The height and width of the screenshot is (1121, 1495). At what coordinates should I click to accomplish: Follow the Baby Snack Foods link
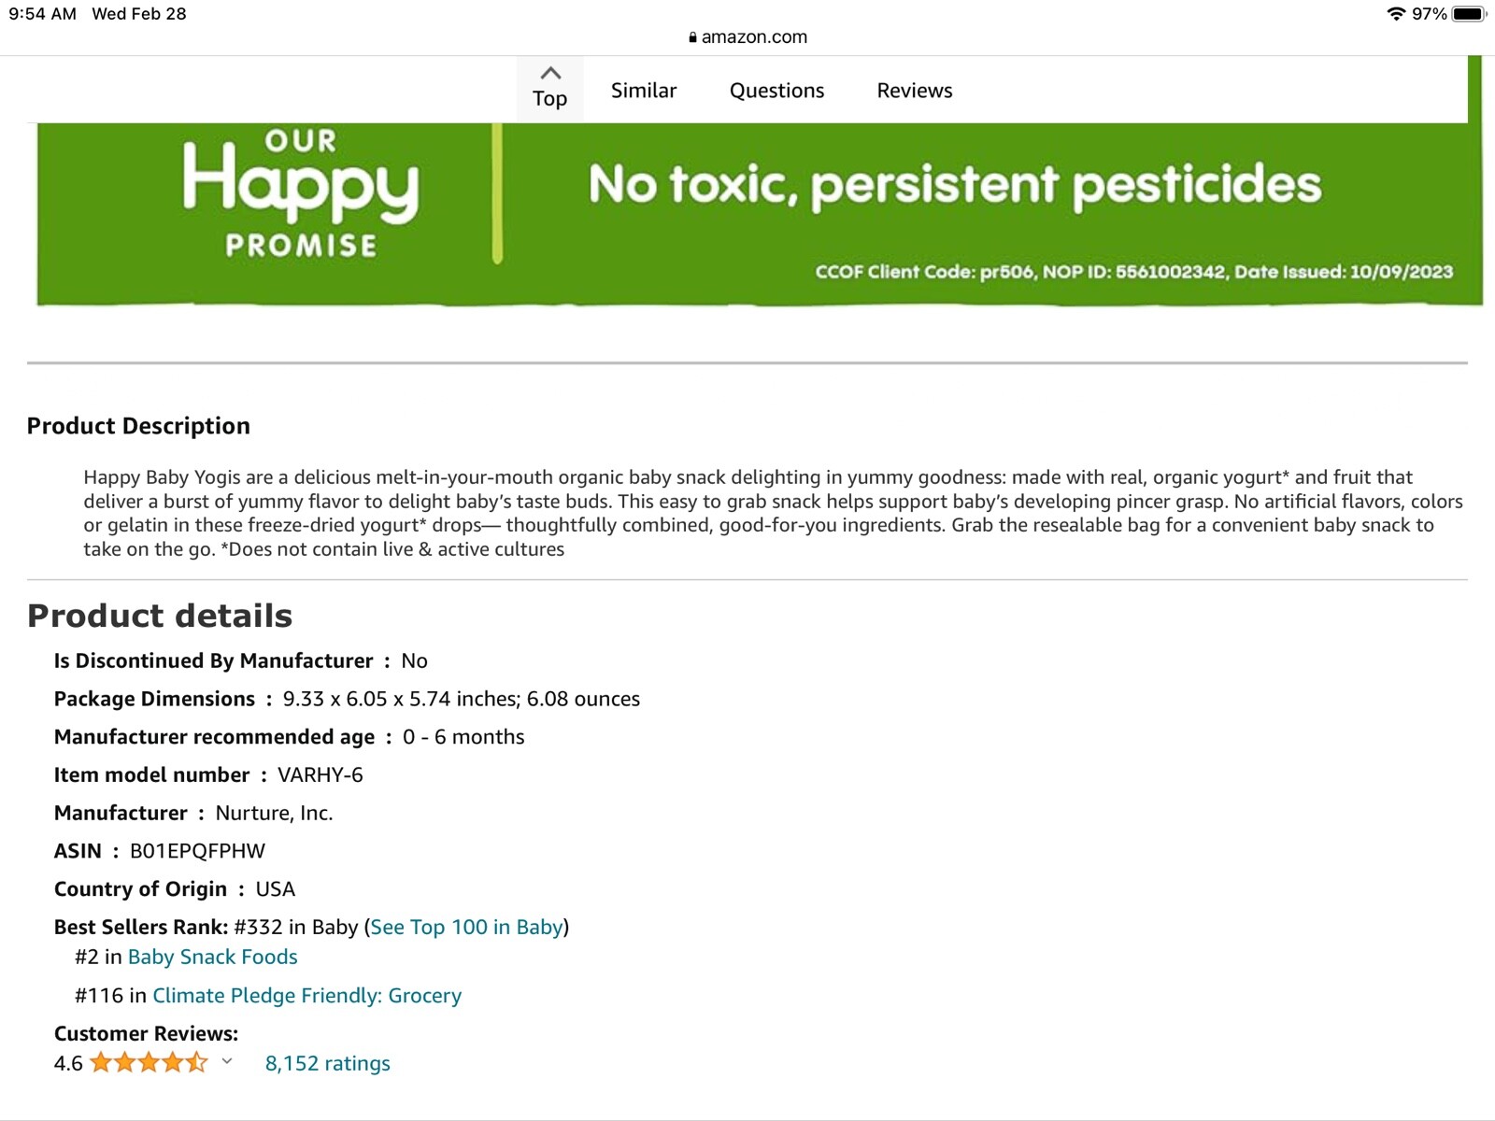(212, 957)
